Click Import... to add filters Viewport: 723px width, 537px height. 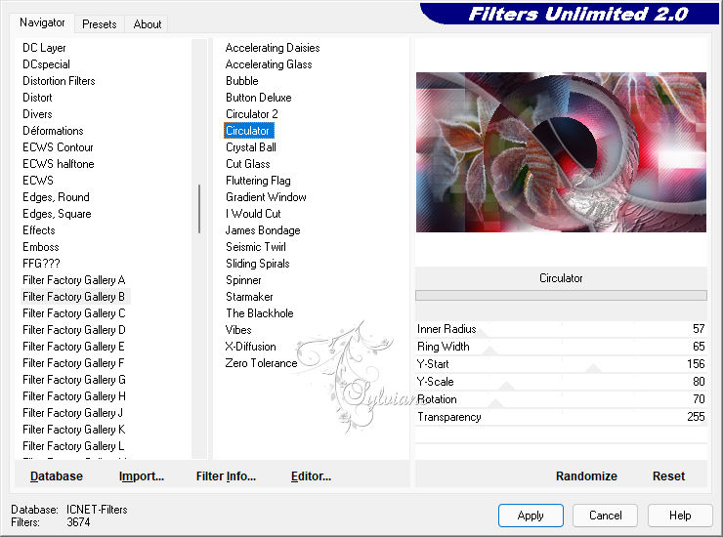[x=141, y=475]
